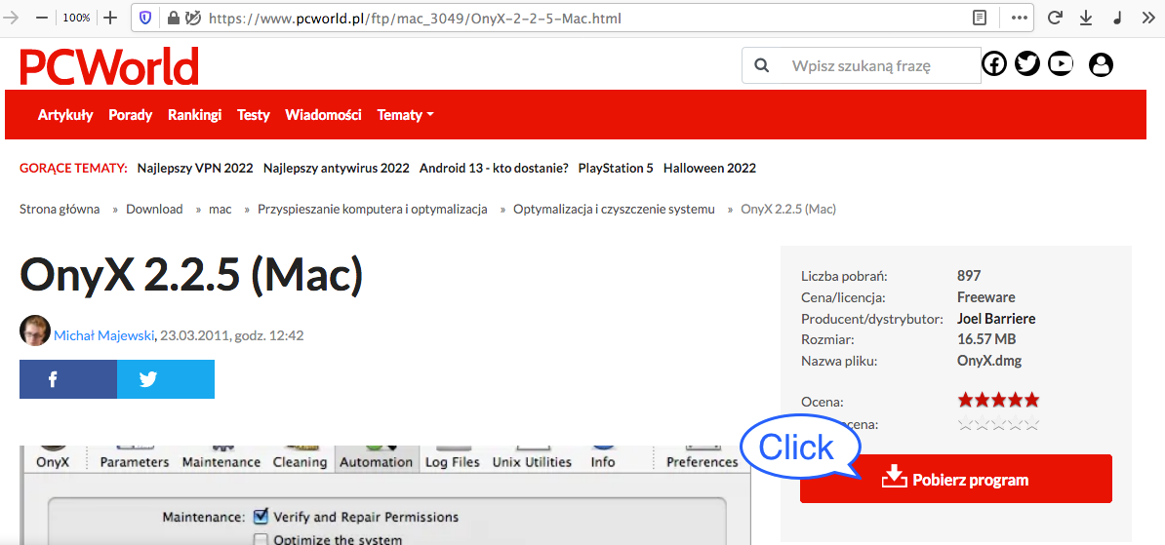Open PCWorld YouTube channel icon

coord(1061,64)
